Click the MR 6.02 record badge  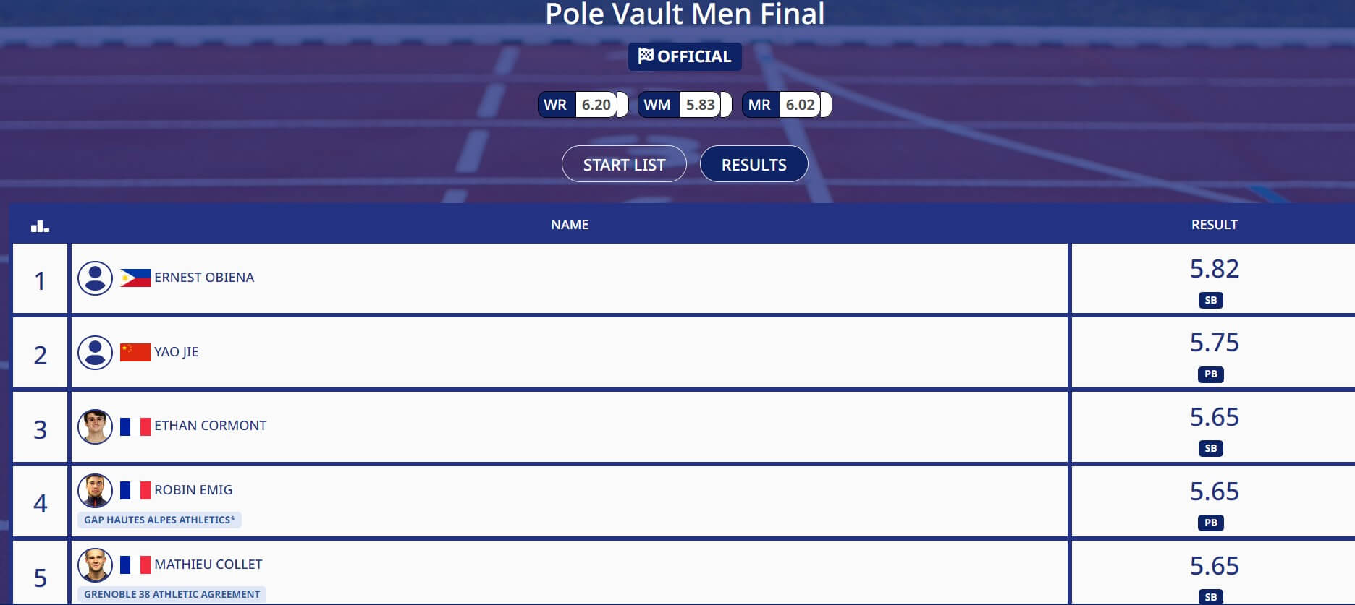pyautogui.click(x=787, y=105)
